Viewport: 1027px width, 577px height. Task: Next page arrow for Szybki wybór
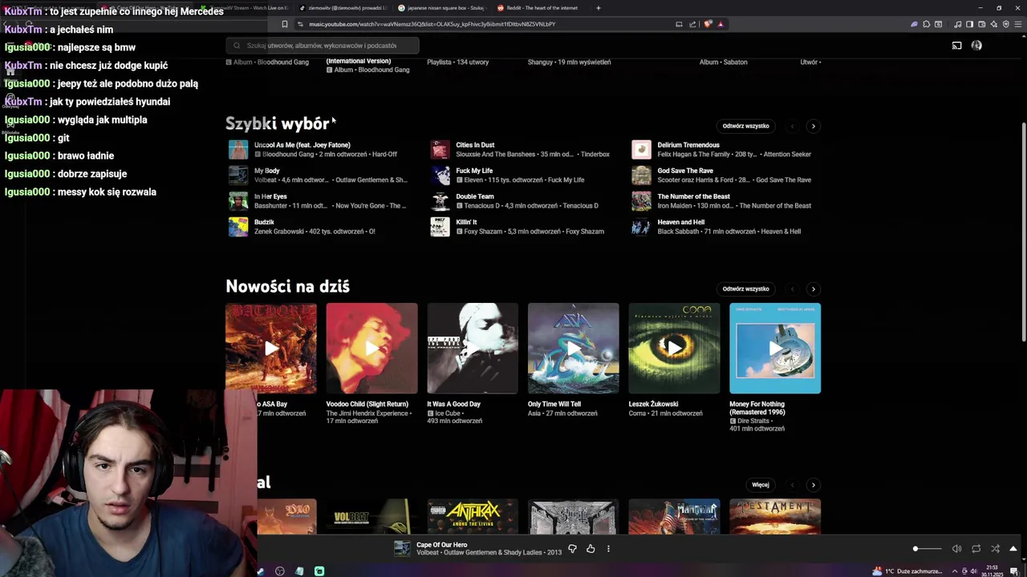click(813, 126)
